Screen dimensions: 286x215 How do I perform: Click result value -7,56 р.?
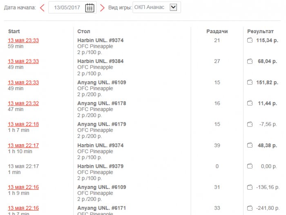click(x=268, y=124)
